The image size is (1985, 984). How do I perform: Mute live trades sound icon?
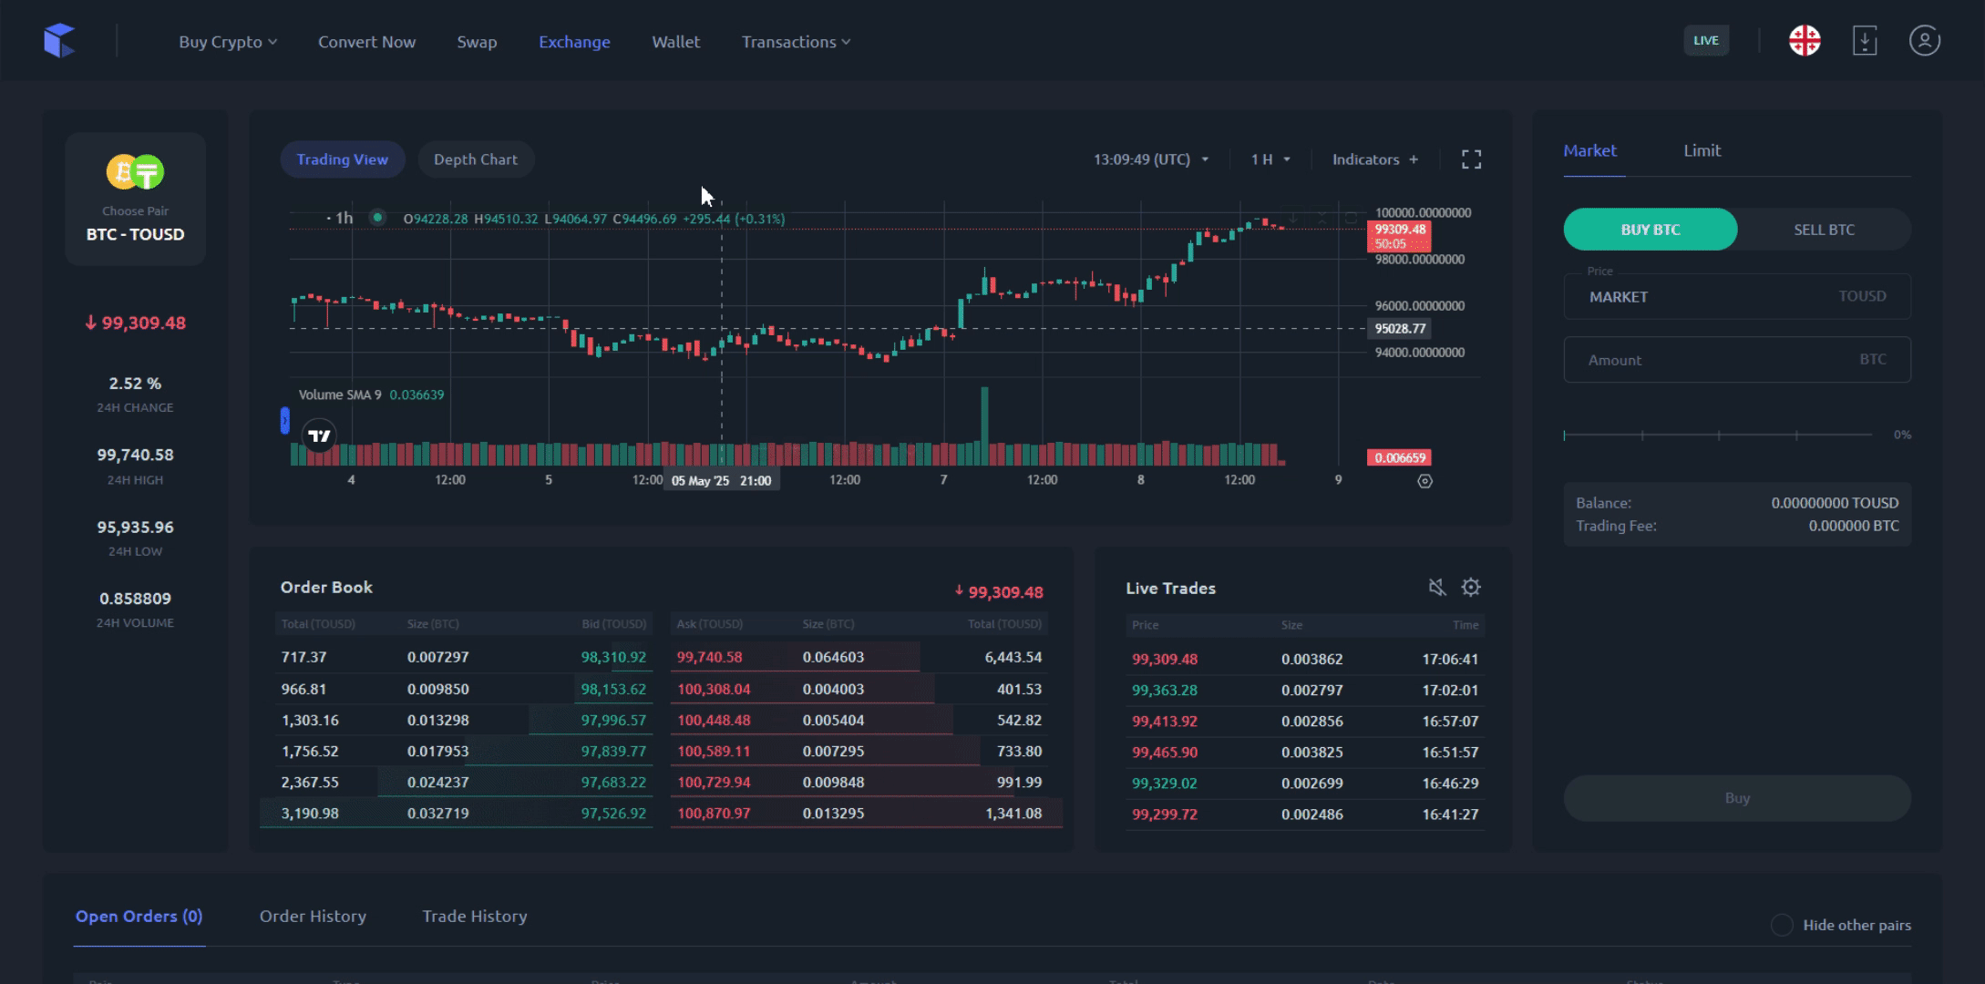coord(1437,588)
